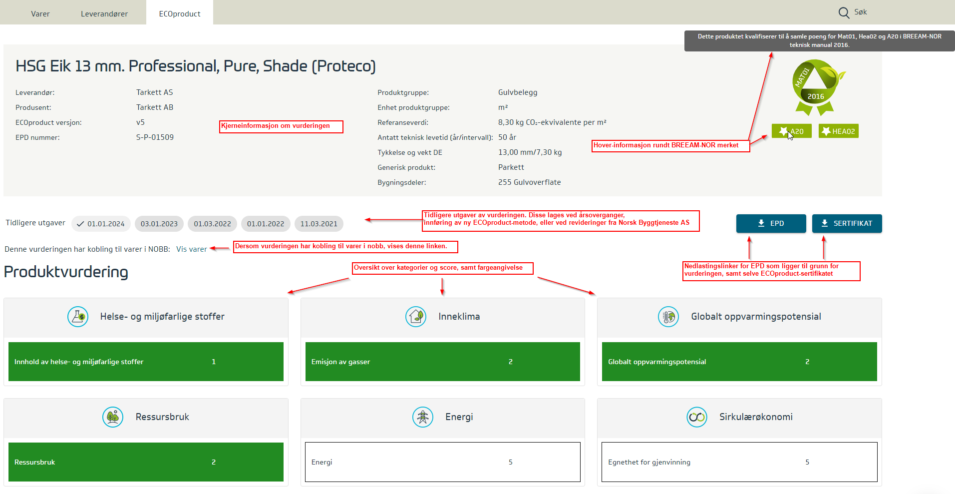Click the green Emisjon av gasser score bar
The image size is (955, 494).
click(442, 362)
